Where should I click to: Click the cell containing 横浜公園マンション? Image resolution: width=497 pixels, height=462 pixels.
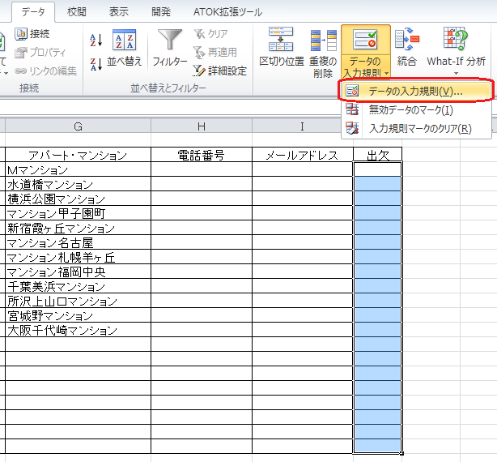pyautogui.click(x=78, y=199)
